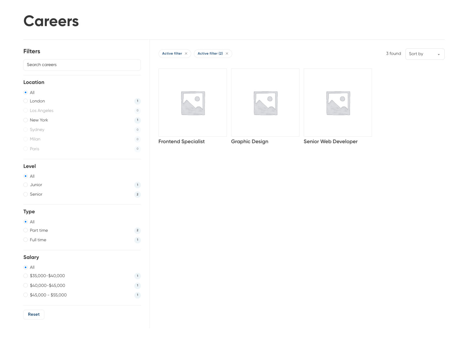Select Junior level radio button
The width and height of the screenshot is (468, 338).
(26, 185)
